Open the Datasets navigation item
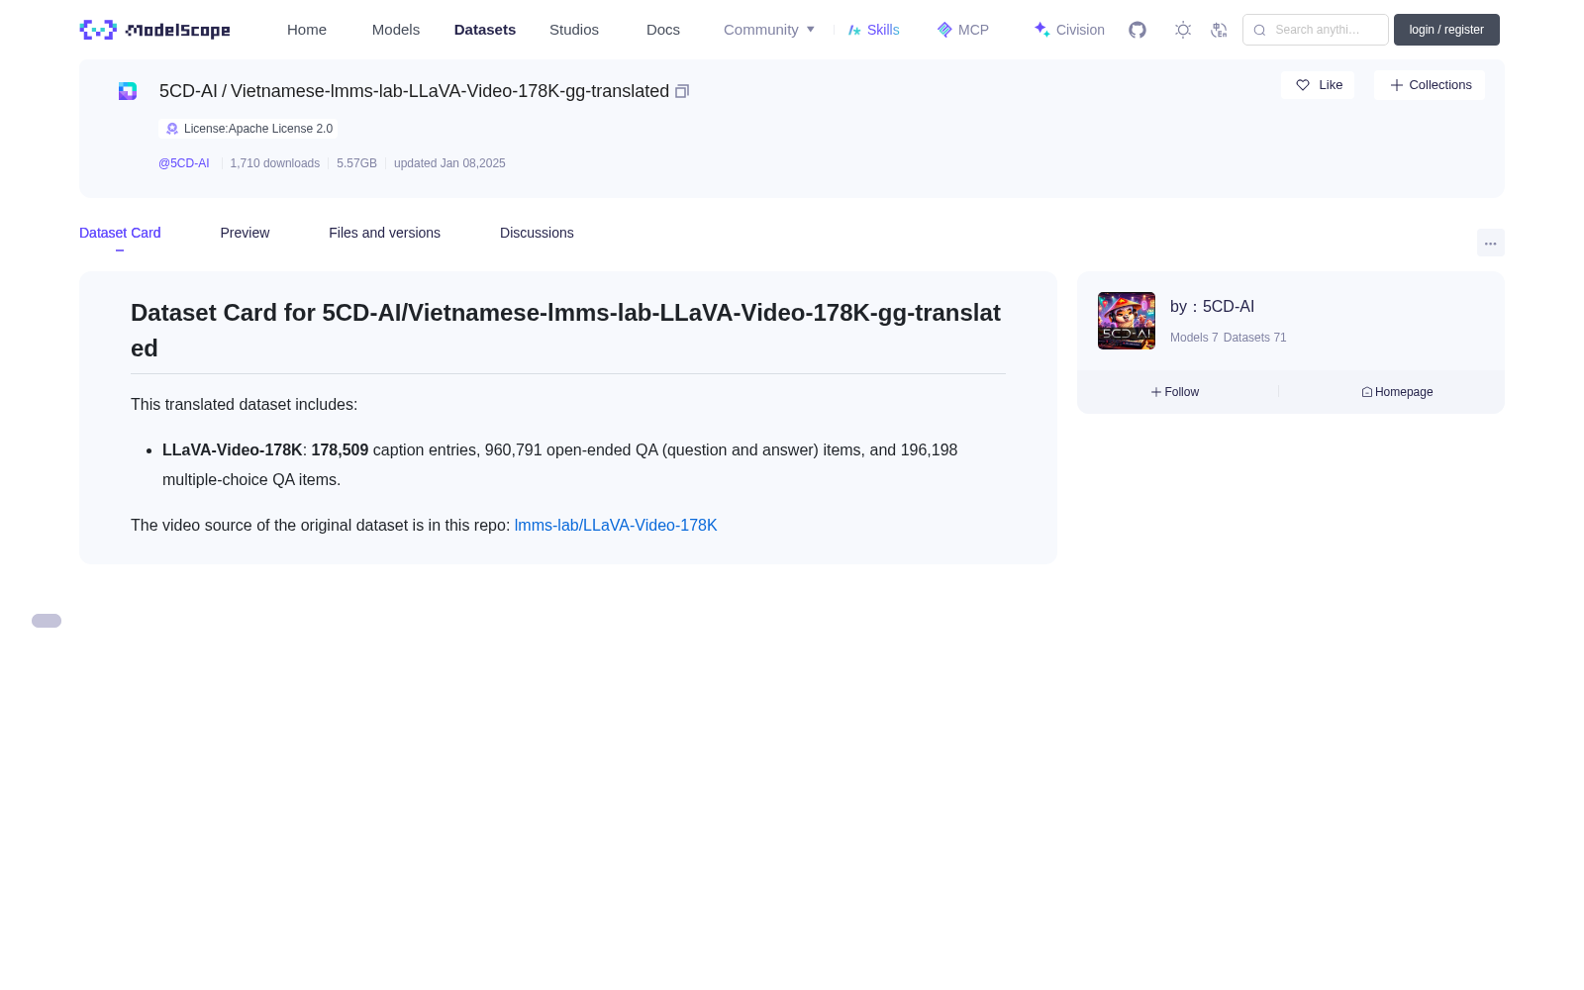The image size is (1584, 990). click(x=485, y=30)
